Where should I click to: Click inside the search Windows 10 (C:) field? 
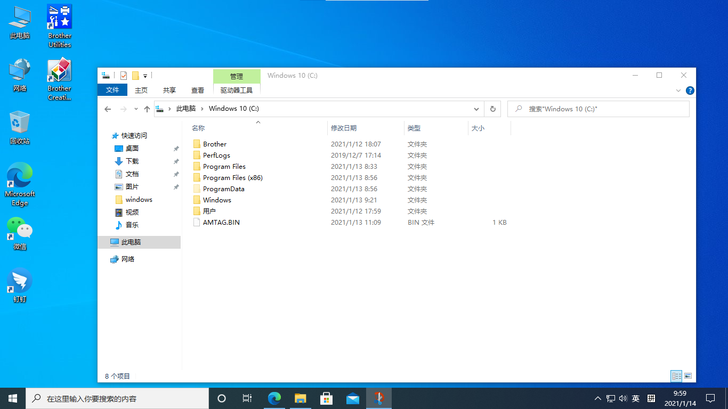(586, 109)
